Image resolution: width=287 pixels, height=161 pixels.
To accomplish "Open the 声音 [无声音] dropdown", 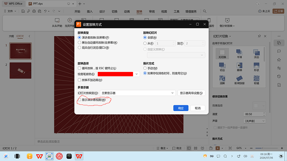I will click(x=255, y=121).
